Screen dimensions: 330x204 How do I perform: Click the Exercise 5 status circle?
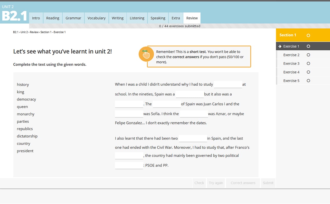tap(308, 81)
